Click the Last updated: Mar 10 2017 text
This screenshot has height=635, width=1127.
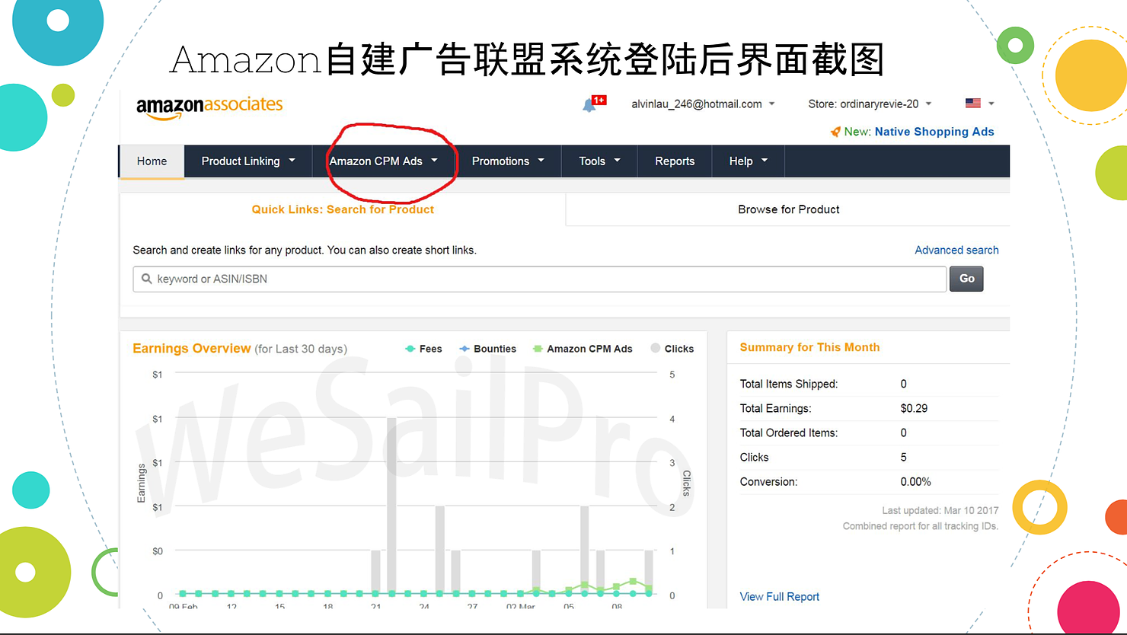940,511
